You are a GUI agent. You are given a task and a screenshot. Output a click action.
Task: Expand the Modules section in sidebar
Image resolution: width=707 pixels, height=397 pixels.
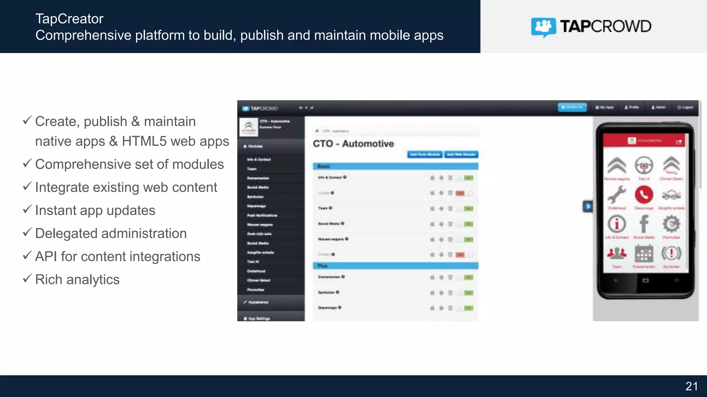click(x=271, y=146)
